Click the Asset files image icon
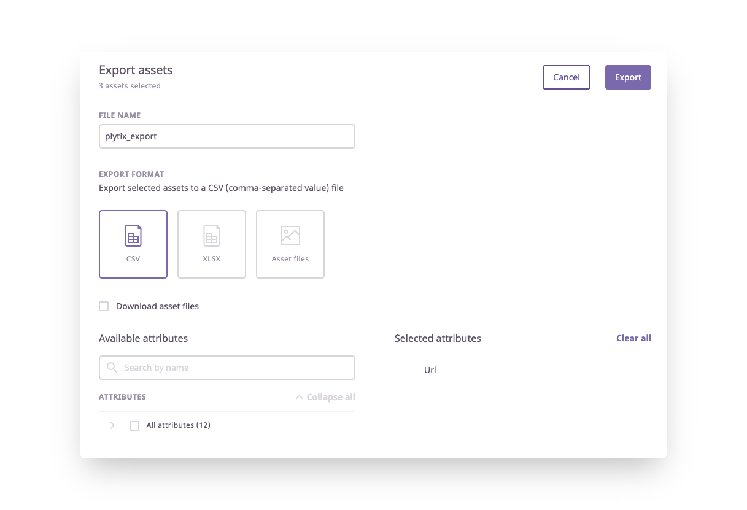 (x=290, y=236)
